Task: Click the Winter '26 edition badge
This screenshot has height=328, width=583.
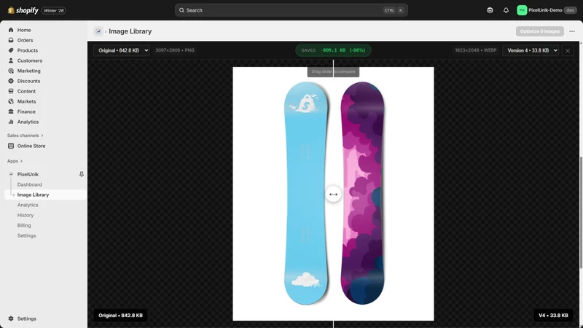Action: 54,10
